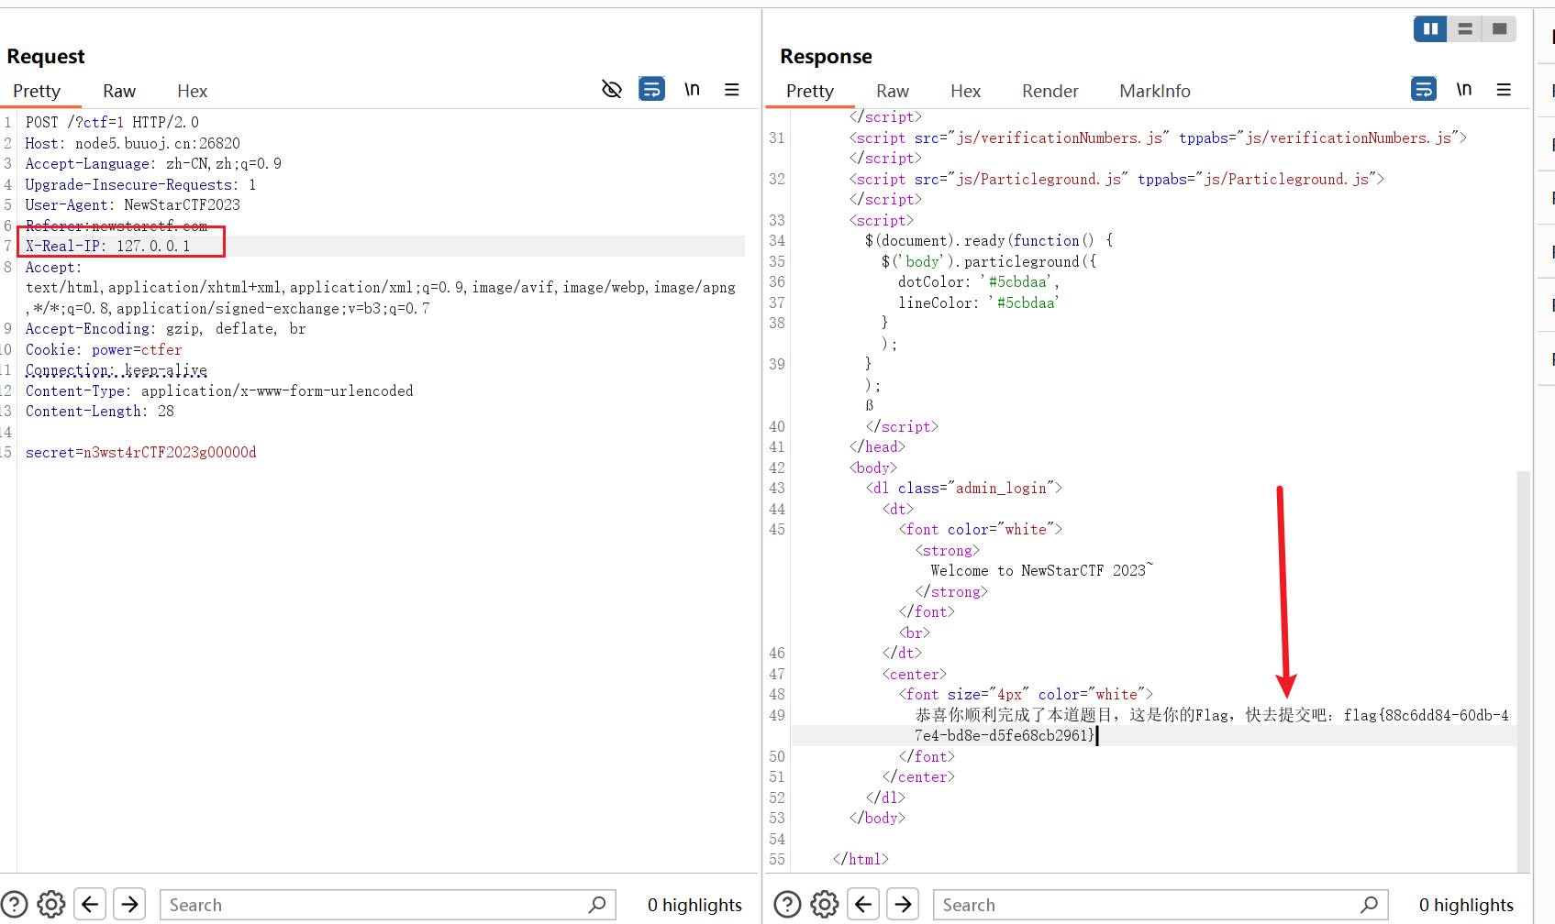This screenshot has width=1555, height=924.
Task: Click the Cookie: power=ctfer line
Action: 104,349
